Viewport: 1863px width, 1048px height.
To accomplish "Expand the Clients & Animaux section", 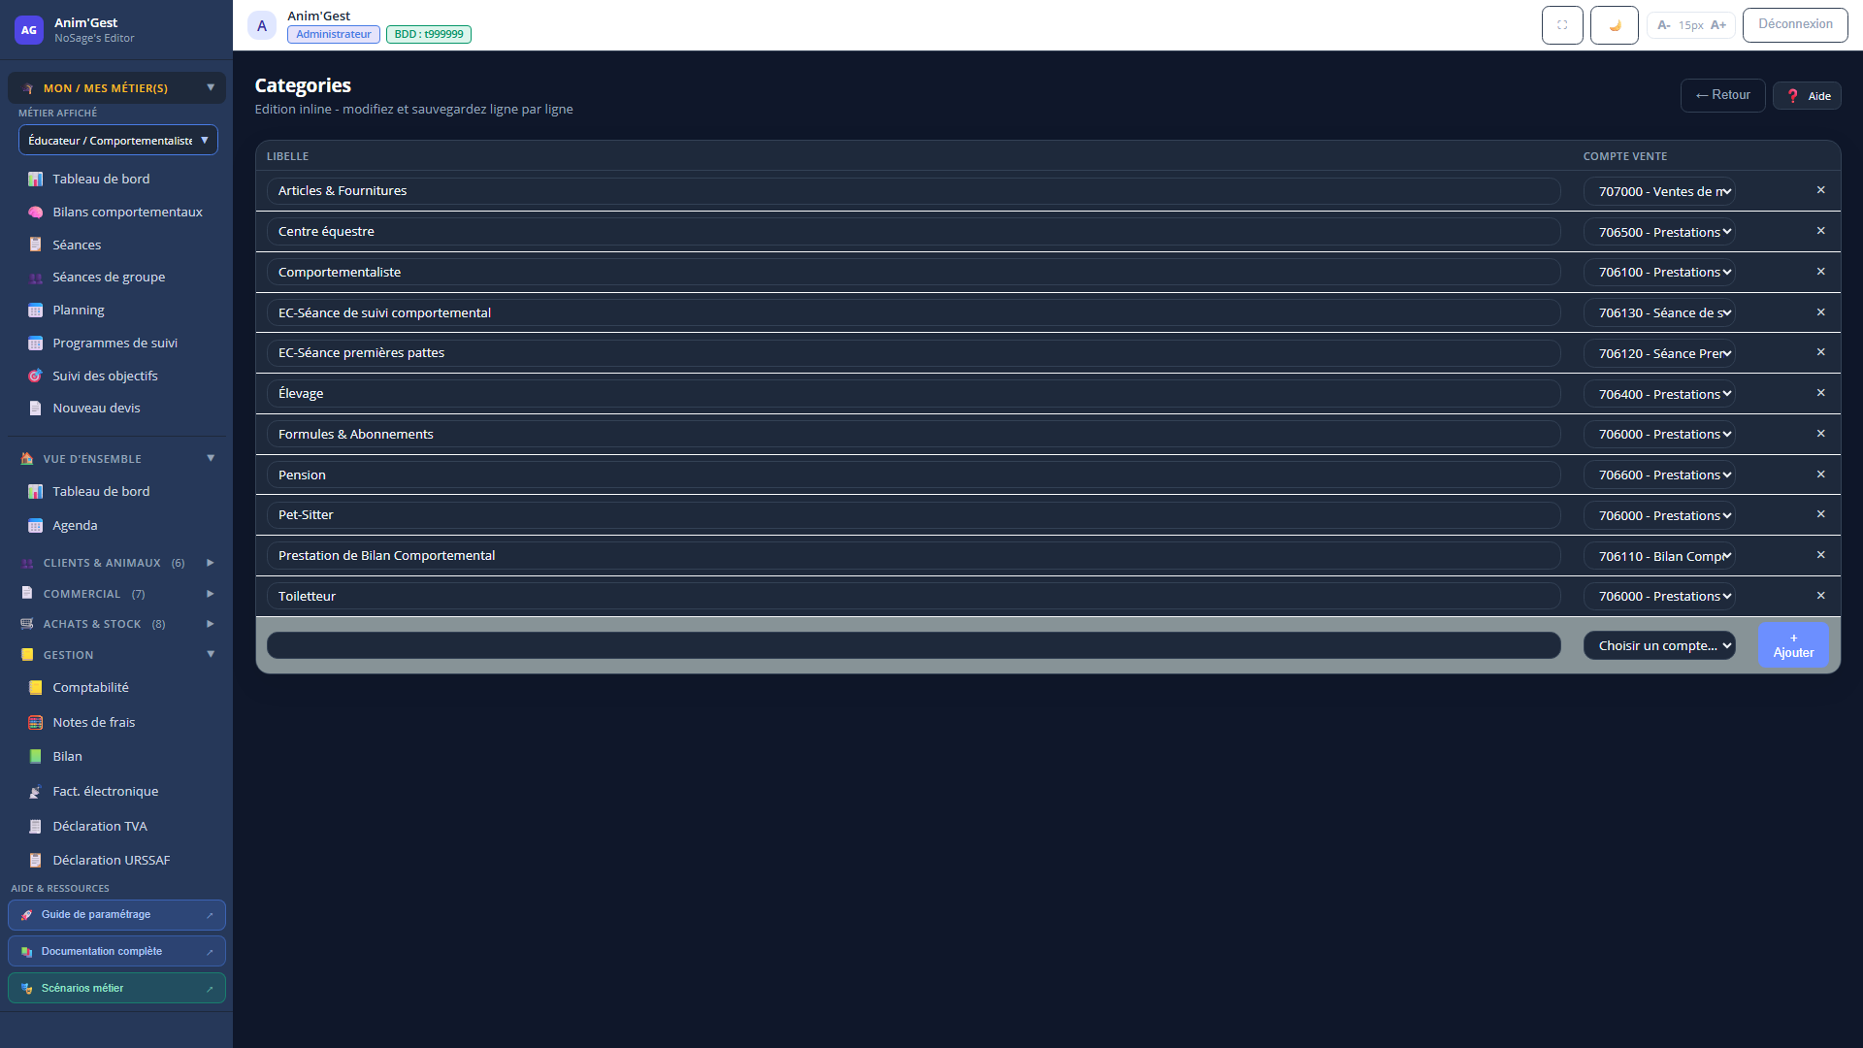I will (x=116, y=563).
